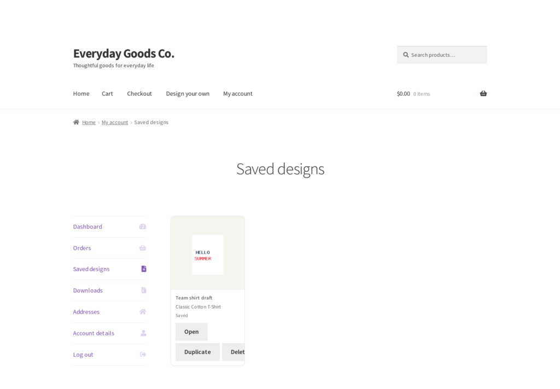This screenshot has height=389, width=560.
Task: Open the Cart menu item
Action: click(107, 94)
